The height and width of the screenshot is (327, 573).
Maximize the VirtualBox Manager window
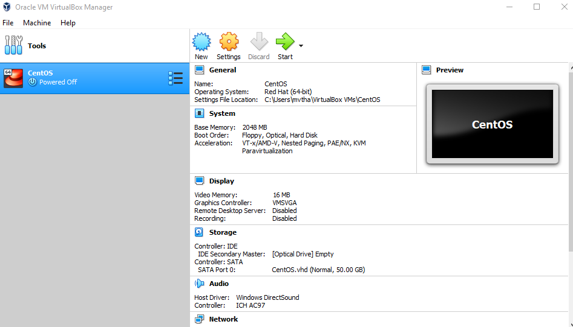537,7
